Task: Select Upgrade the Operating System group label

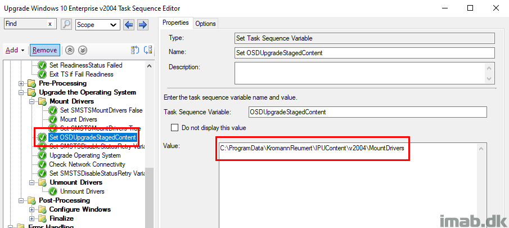Action: pyautogui.click(x=87, y=92)
